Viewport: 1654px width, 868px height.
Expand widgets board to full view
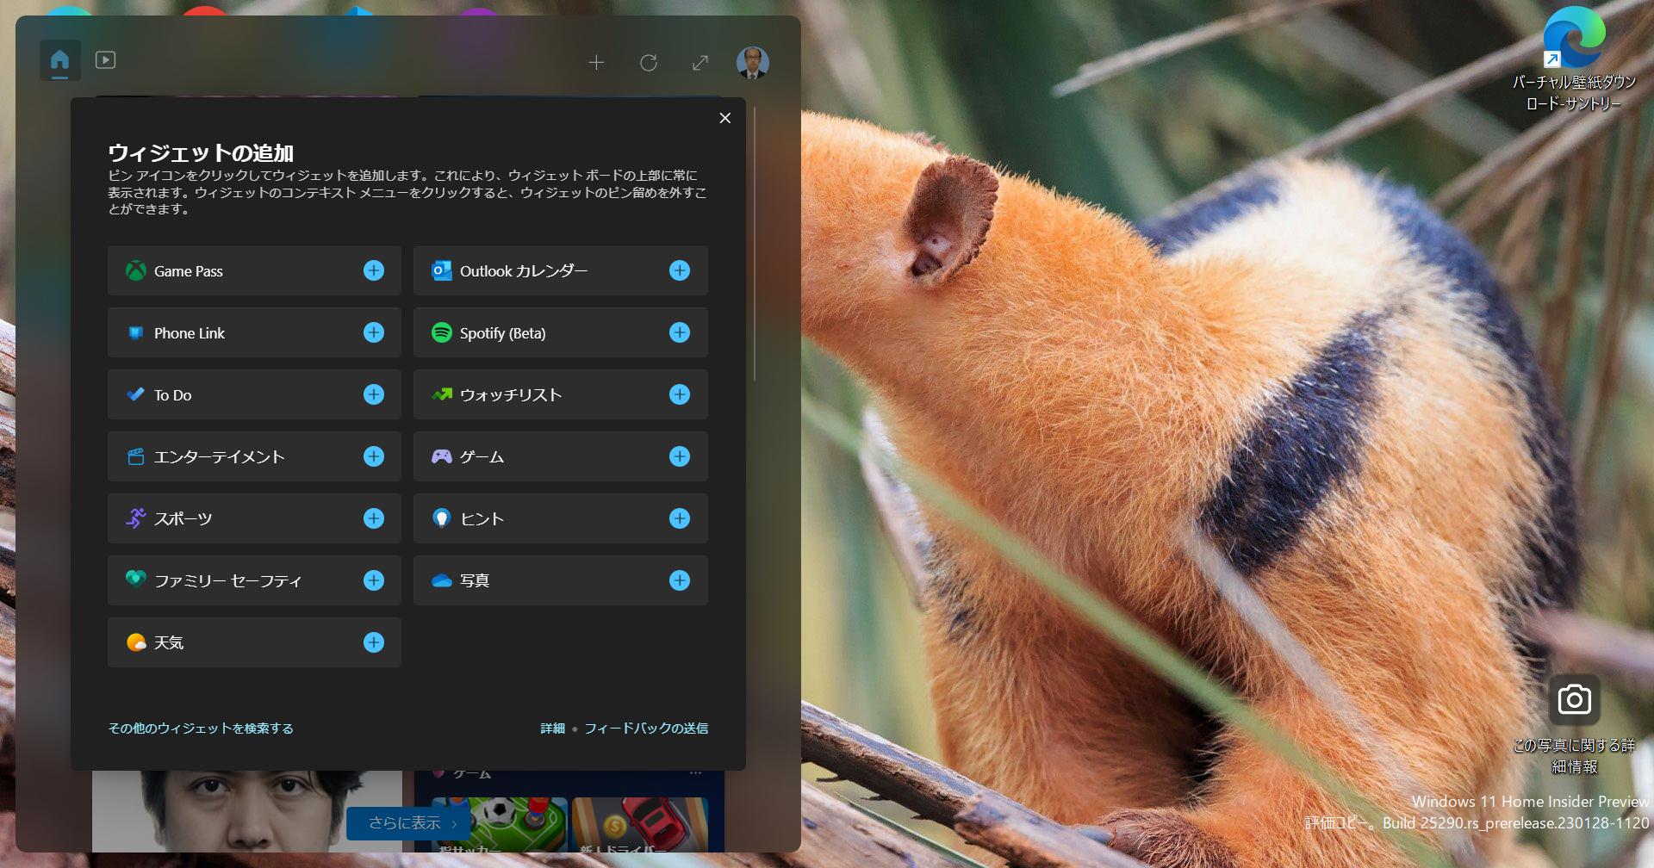click(700, 63)
